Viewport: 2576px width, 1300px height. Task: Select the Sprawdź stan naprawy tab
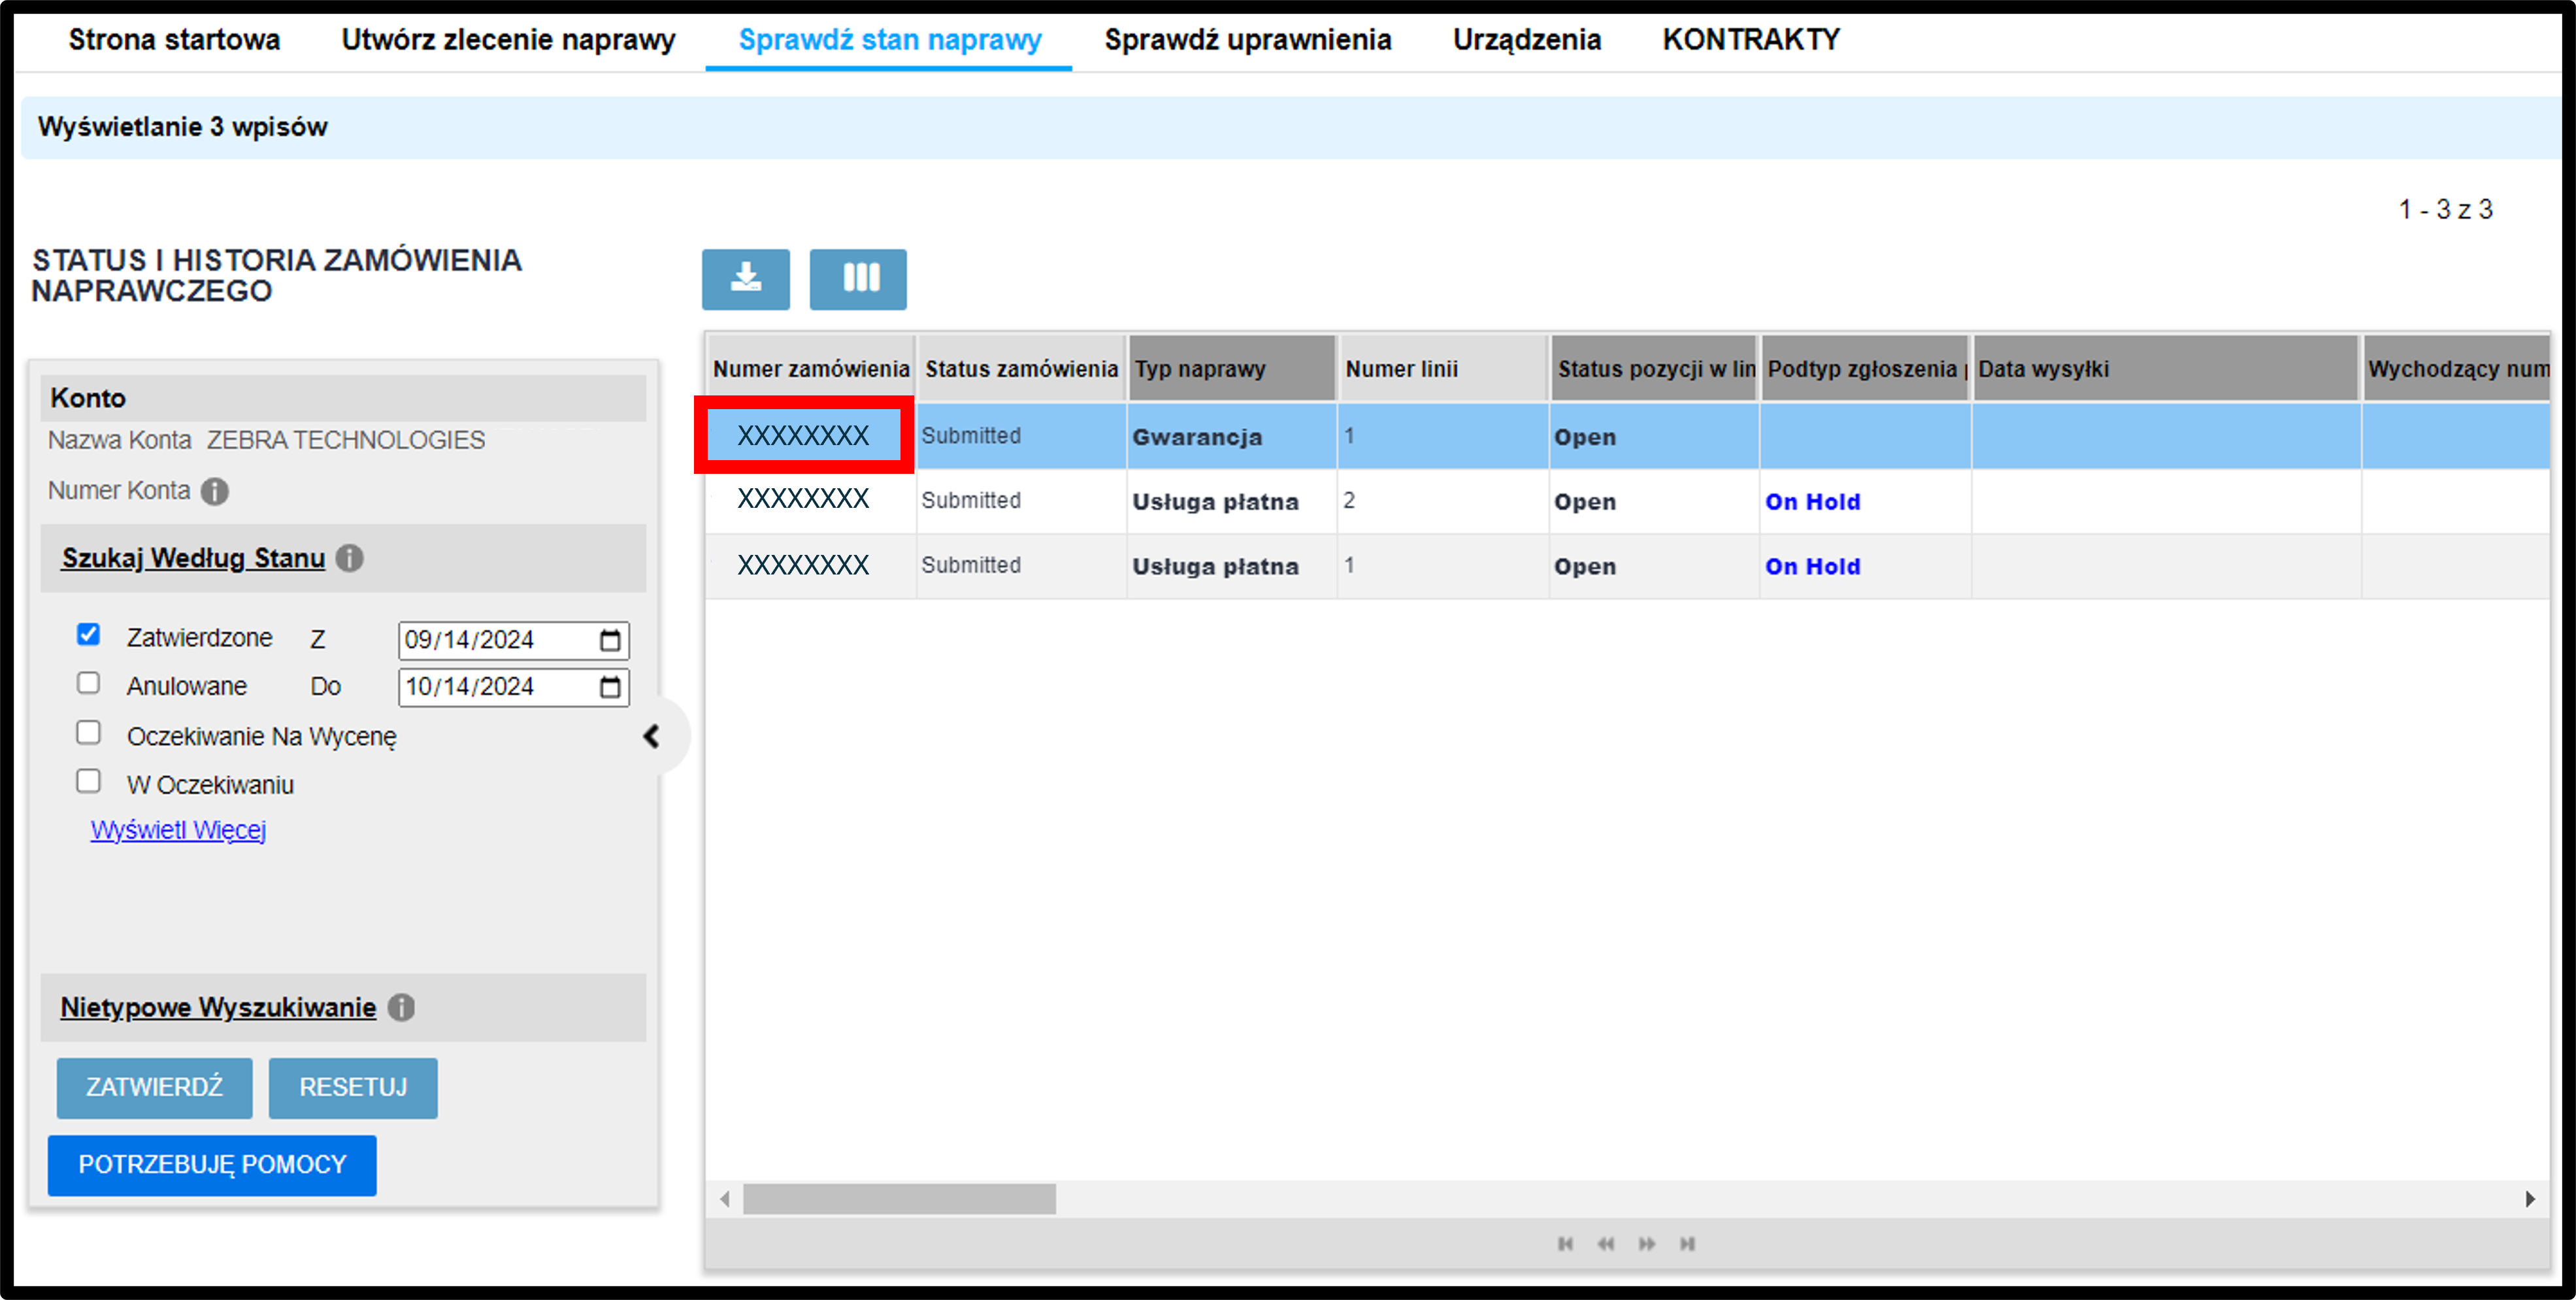pos(889,40)
